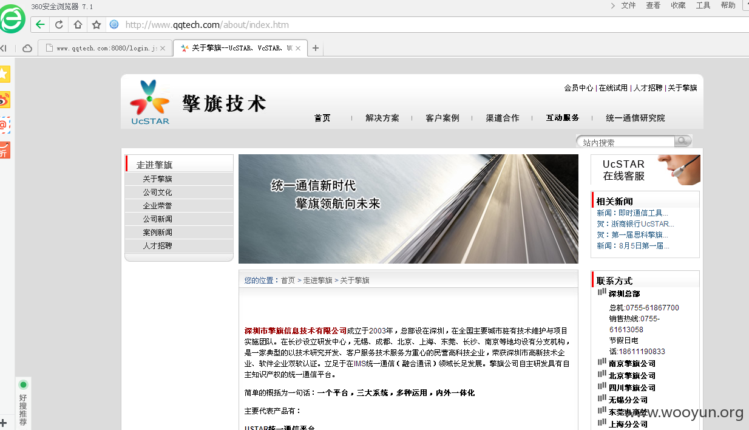749x430 pixels.
Task: Open the mail @ sidebar icon
Action: 4,125
